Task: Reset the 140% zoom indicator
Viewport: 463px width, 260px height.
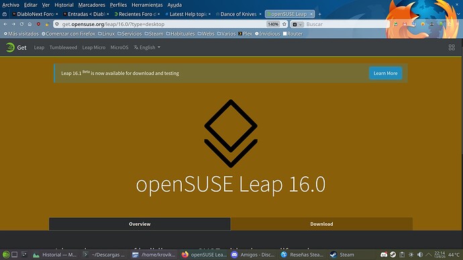Action: click(273, 24)
